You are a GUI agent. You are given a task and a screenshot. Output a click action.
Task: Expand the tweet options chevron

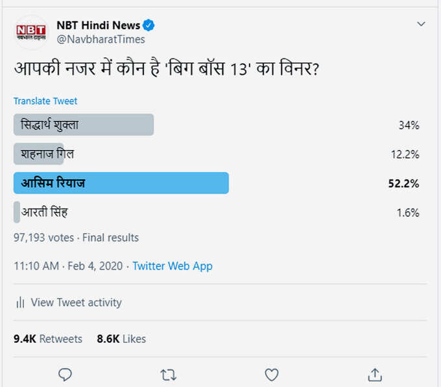421,24
